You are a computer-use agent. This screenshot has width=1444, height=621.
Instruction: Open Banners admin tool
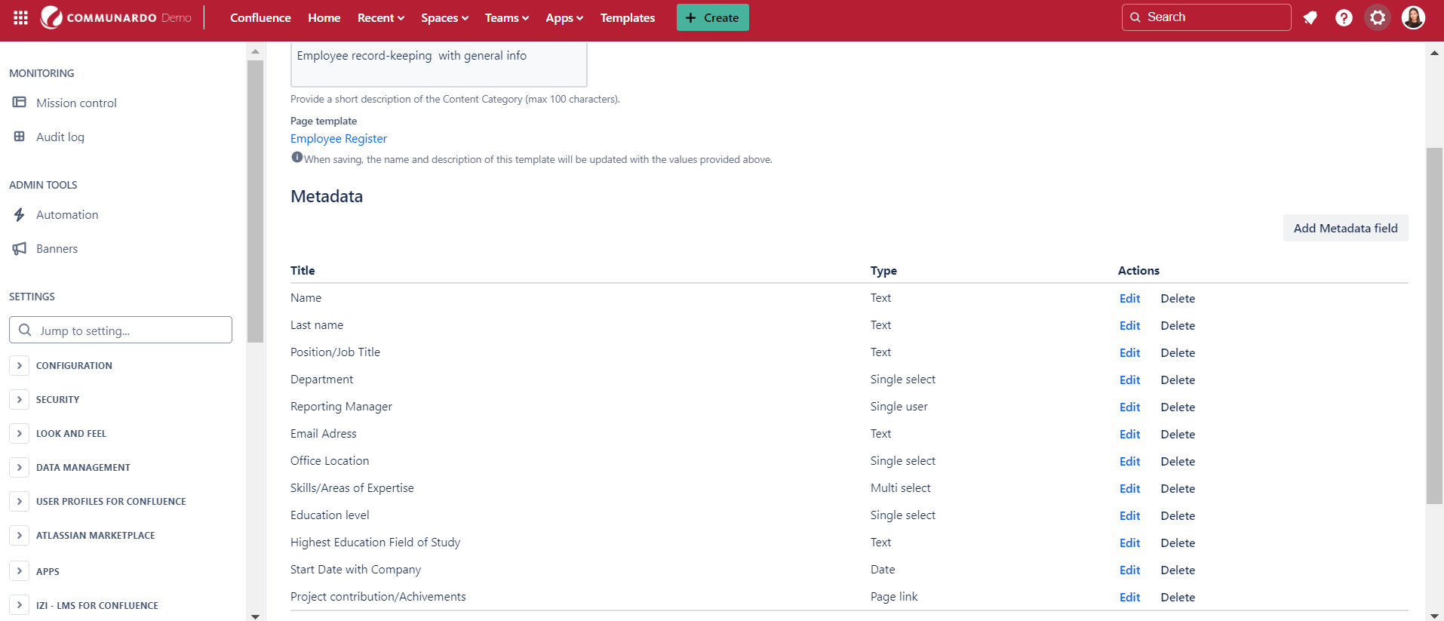click(x=57, y=248)
